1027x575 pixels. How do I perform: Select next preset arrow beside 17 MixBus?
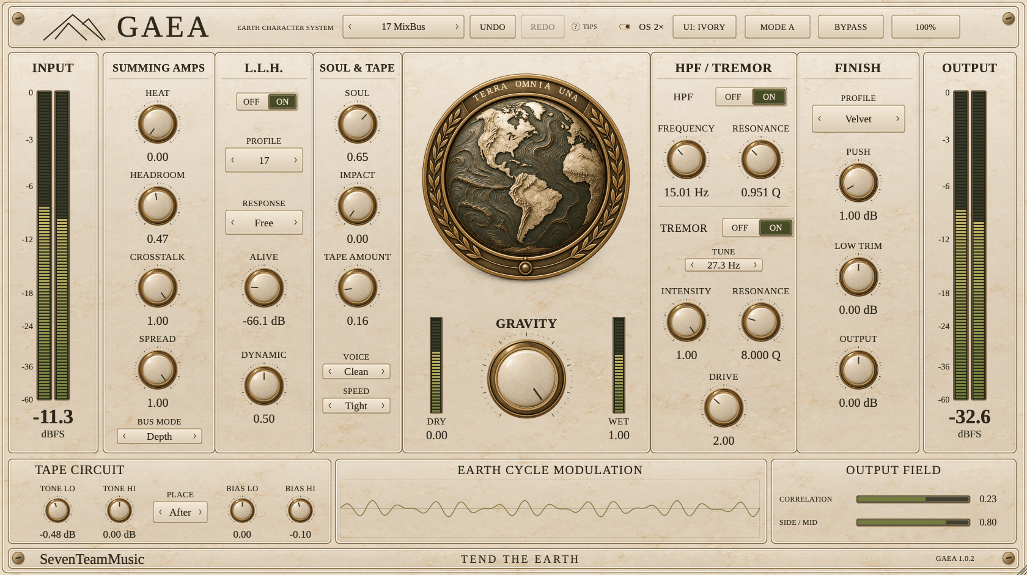(x=457, y=27)
